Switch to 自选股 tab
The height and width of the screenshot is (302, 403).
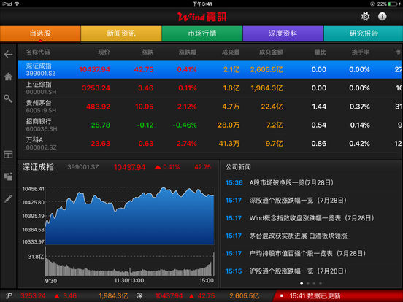click(40, 33)
